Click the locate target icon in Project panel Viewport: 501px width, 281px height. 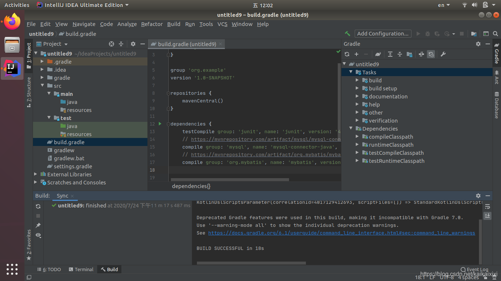(111, 44)
